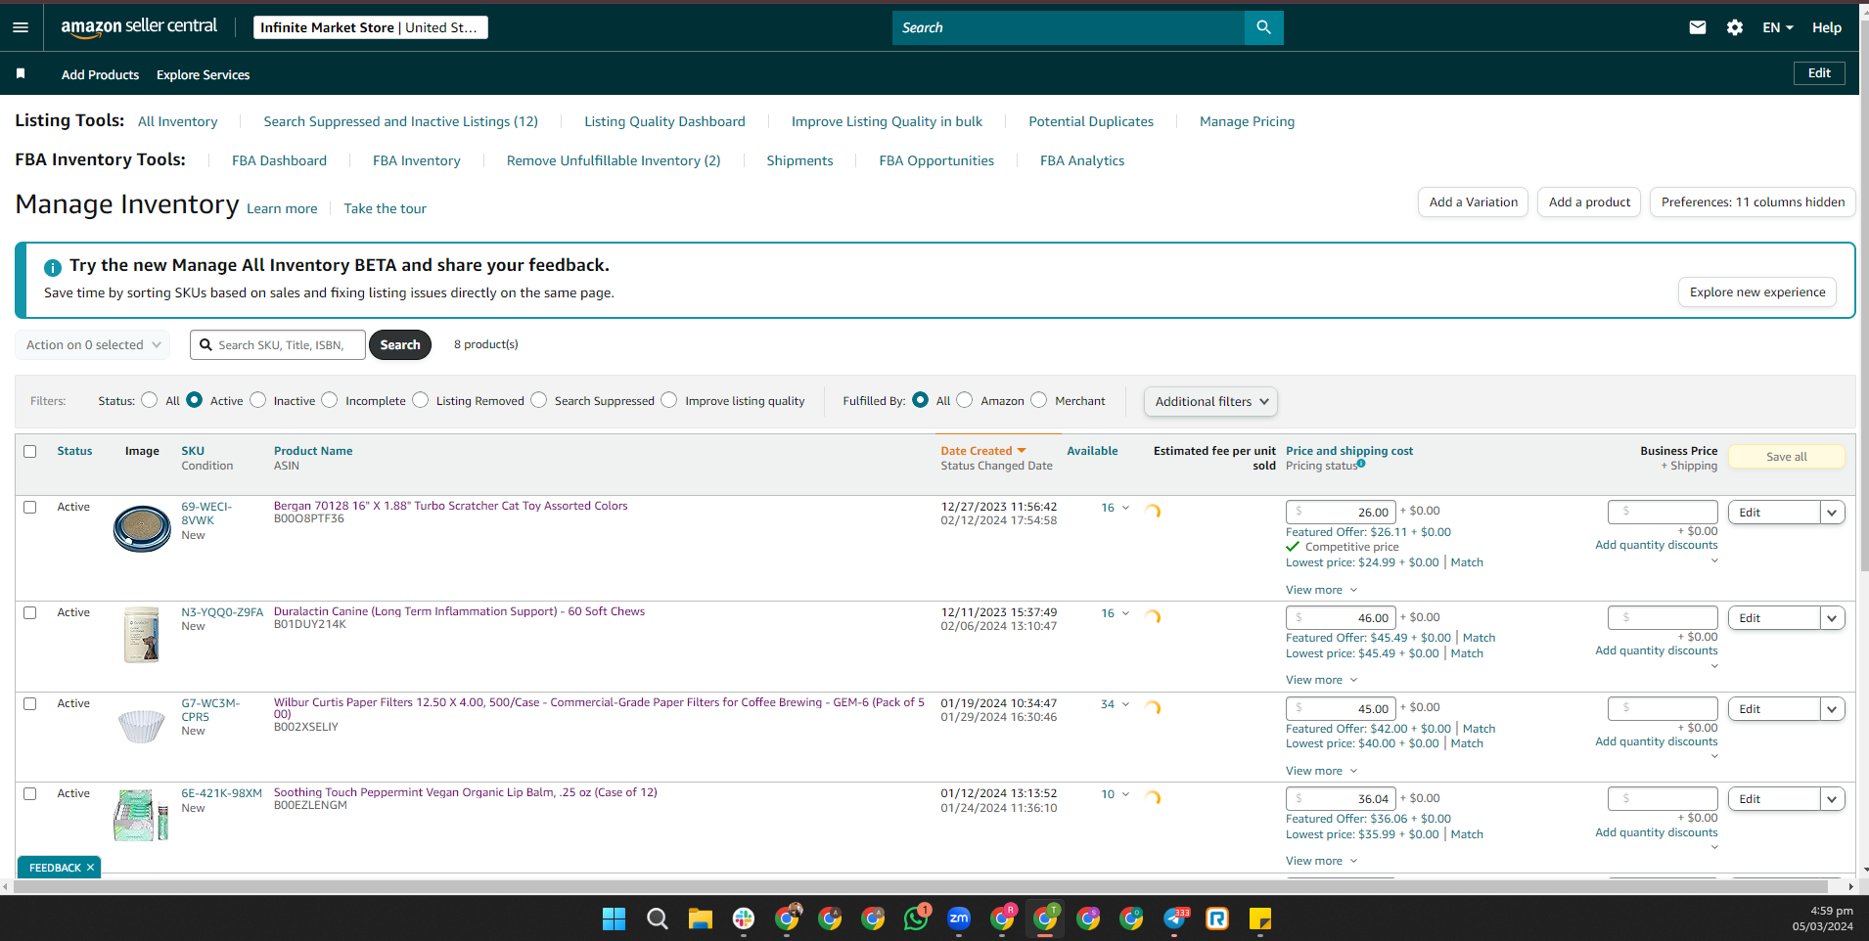
Task: Select the 'Incomplete' status filter
Action: (x=330, y=400)
